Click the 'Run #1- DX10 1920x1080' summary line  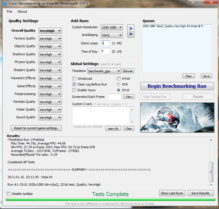click(54, 185)
